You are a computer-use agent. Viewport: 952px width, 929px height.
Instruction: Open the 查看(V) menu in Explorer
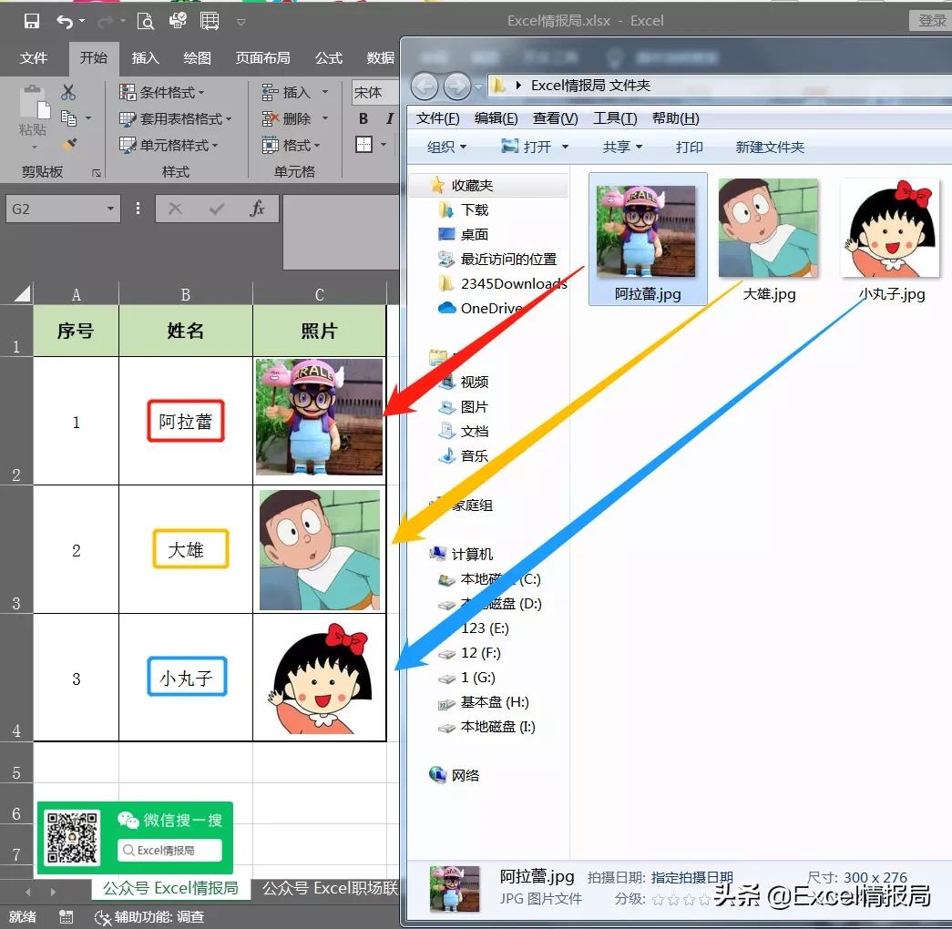[x=555, y=117]
